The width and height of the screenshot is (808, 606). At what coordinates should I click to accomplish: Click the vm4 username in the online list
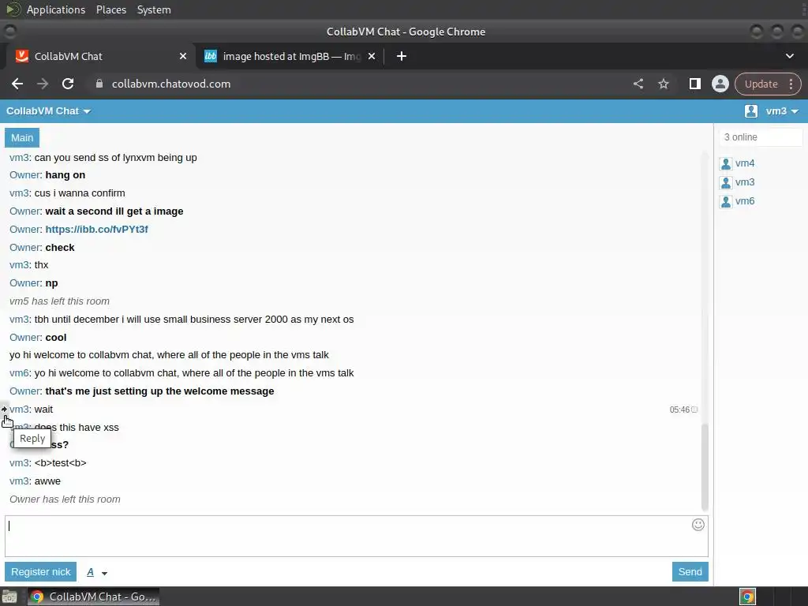click(745, 163)
